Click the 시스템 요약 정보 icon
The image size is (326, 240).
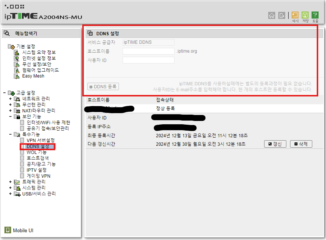pyautogui.click(x=17, y=52)
